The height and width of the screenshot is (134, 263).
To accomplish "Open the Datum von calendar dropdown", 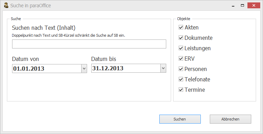I will point(84,69).
